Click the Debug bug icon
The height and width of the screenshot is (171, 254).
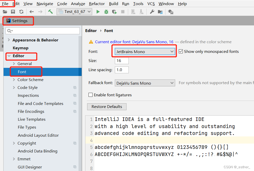coord(106,12)
